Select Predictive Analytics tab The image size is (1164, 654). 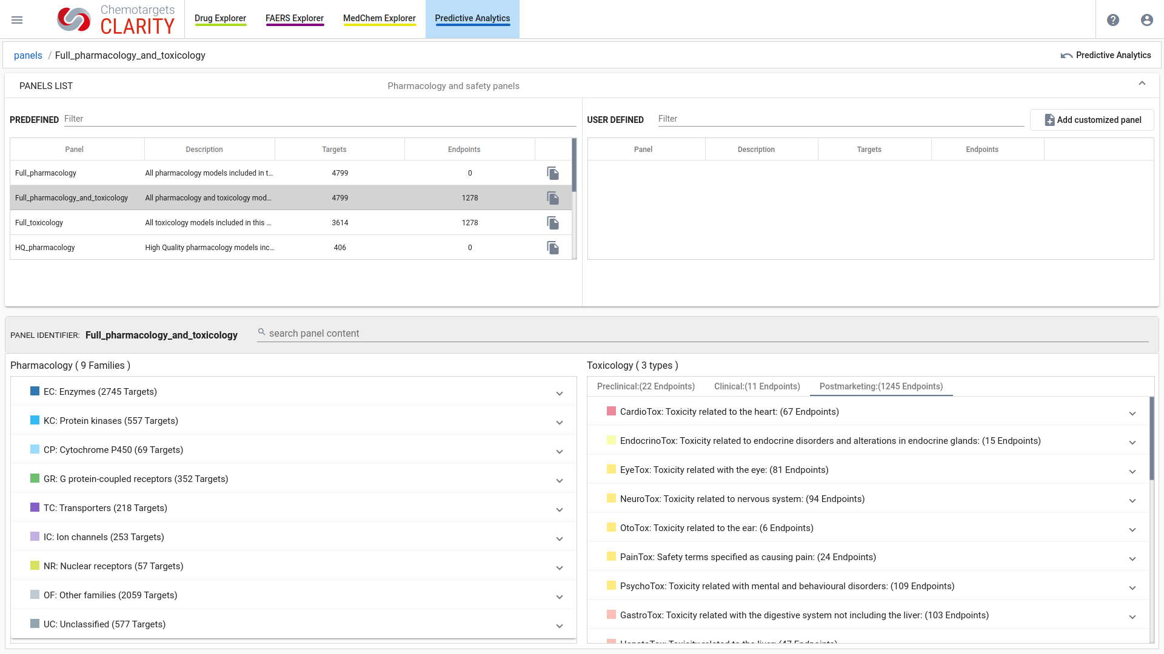point(472,19)
